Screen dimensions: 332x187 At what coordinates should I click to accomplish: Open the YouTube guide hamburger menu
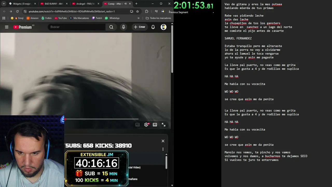[x=7, y=27]
